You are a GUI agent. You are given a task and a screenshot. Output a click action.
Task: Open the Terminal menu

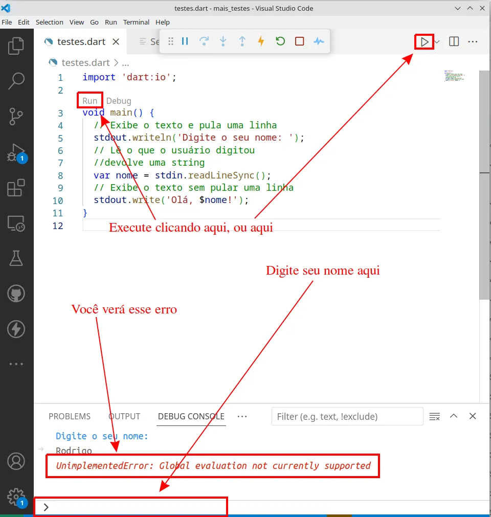[136, 22]
